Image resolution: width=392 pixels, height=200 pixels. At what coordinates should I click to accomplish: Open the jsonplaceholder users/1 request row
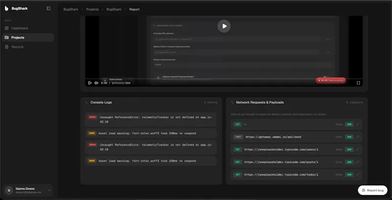point(296,149)
